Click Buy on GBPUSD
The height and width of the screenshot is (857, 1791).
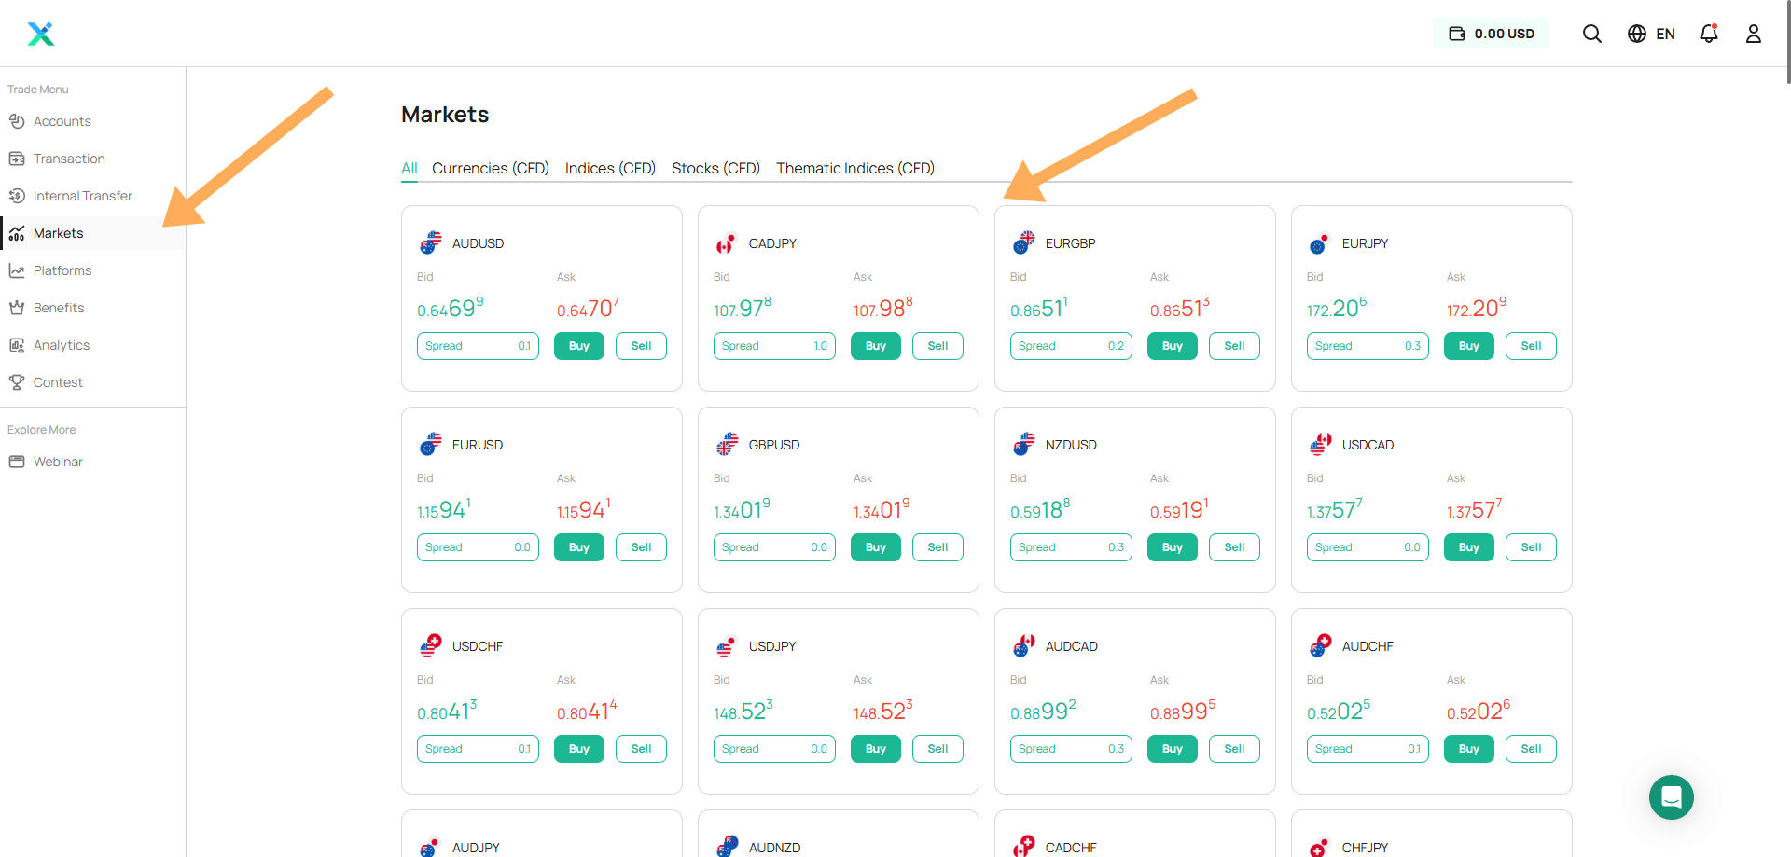pos(875,547)
